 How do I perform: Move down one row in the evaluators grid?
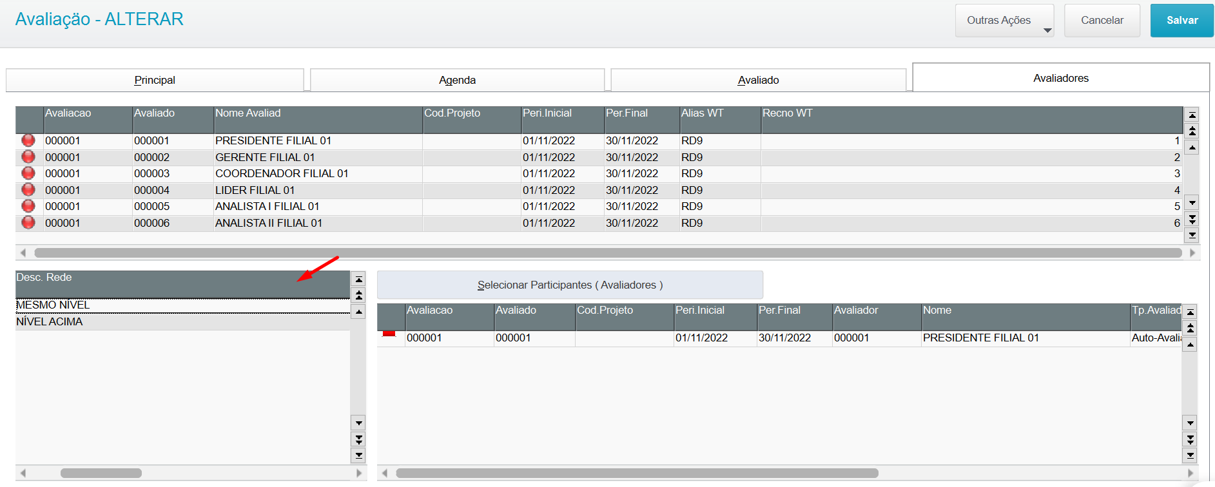pos(1191,423)
